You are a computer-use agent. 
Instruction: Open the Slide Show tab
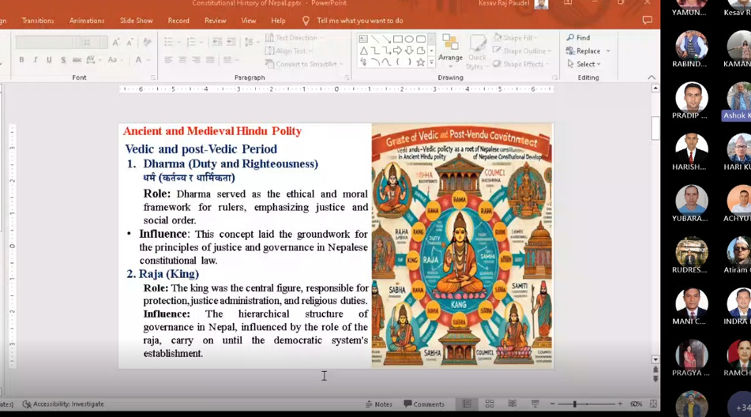tap(137, 21)
